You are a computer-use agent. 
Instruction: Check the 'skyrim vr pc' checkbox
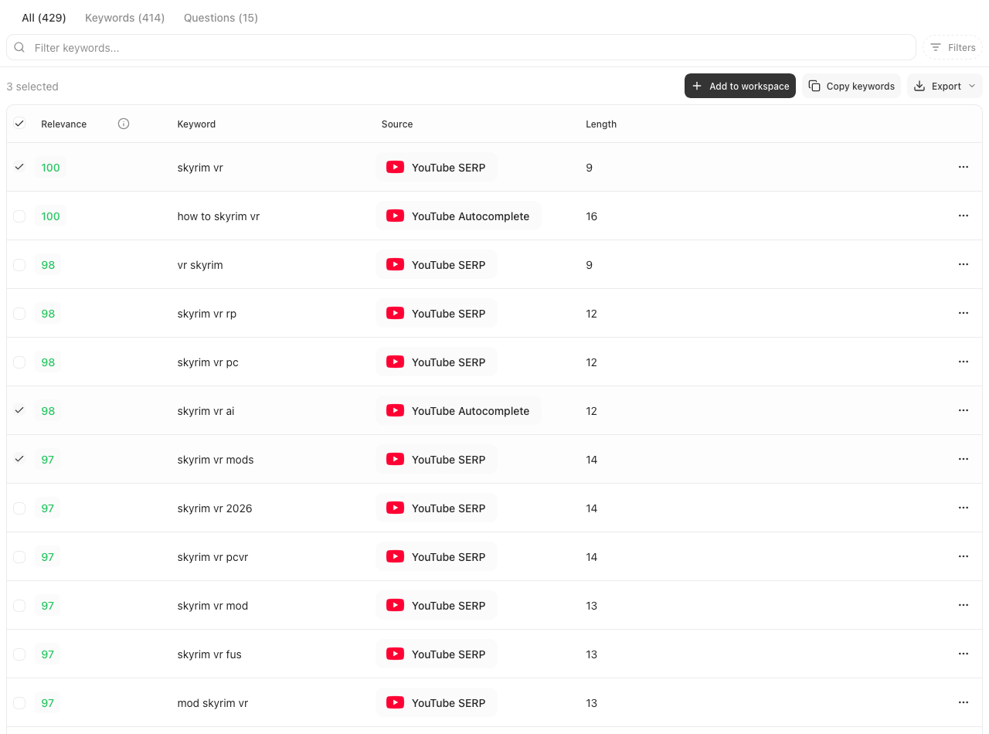(19, 362)
